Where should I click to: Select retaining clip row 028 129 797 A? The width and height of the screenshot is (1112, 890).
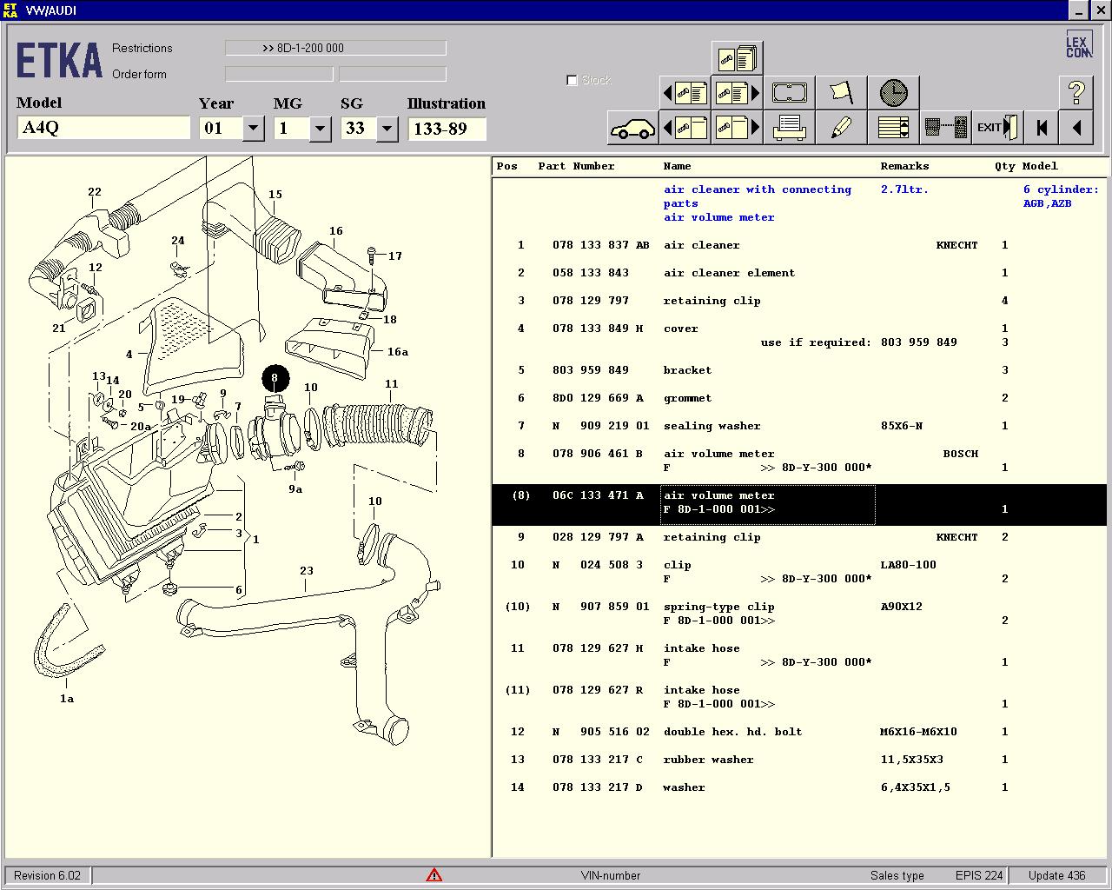(x=799, y=537)
